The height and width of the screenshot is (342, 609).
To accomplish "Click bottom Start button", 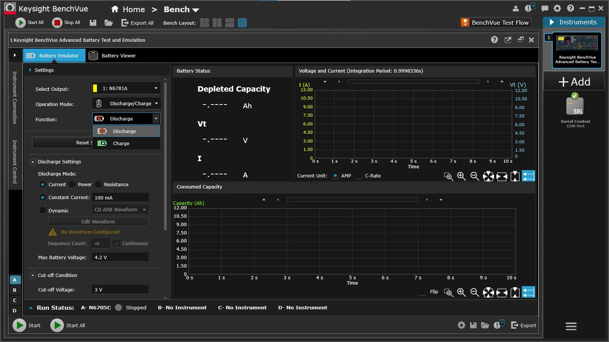I will click(x=27, y=325).
